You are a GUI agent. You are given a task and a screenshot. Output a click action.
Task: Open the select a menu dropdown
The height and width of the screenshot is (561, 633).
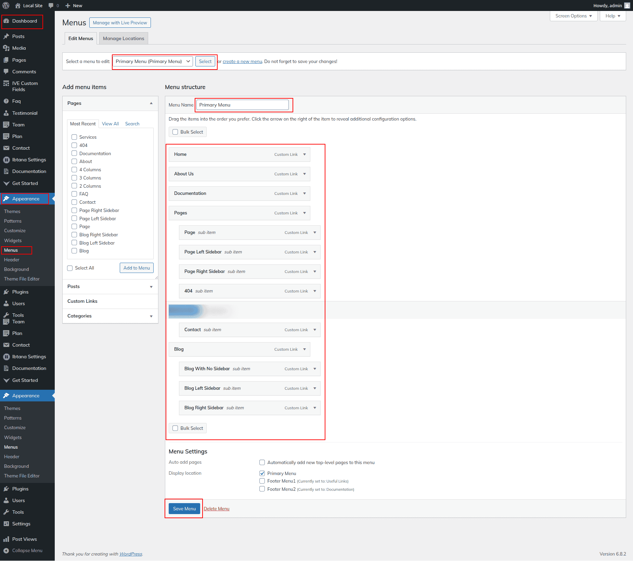point(153,61)
